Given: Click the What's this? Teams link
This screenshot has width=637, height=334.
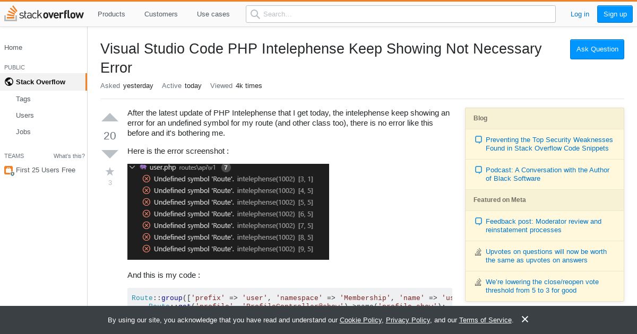Looking at the screenshot, I should tap(69, 156).
